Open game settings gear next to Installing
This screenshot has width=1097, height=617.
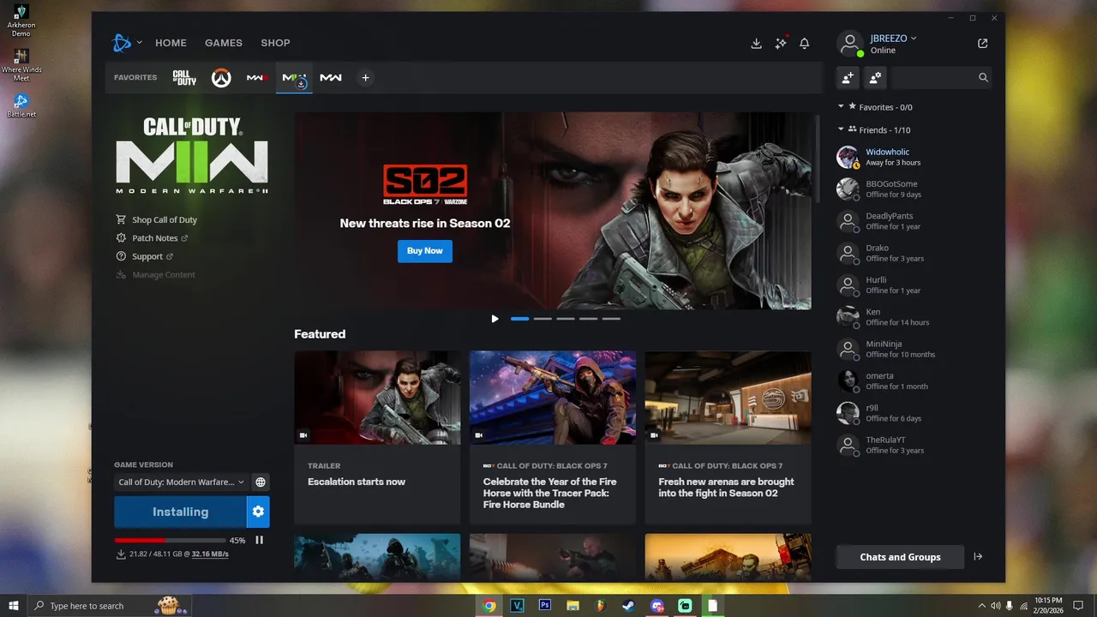click(258, 512)
